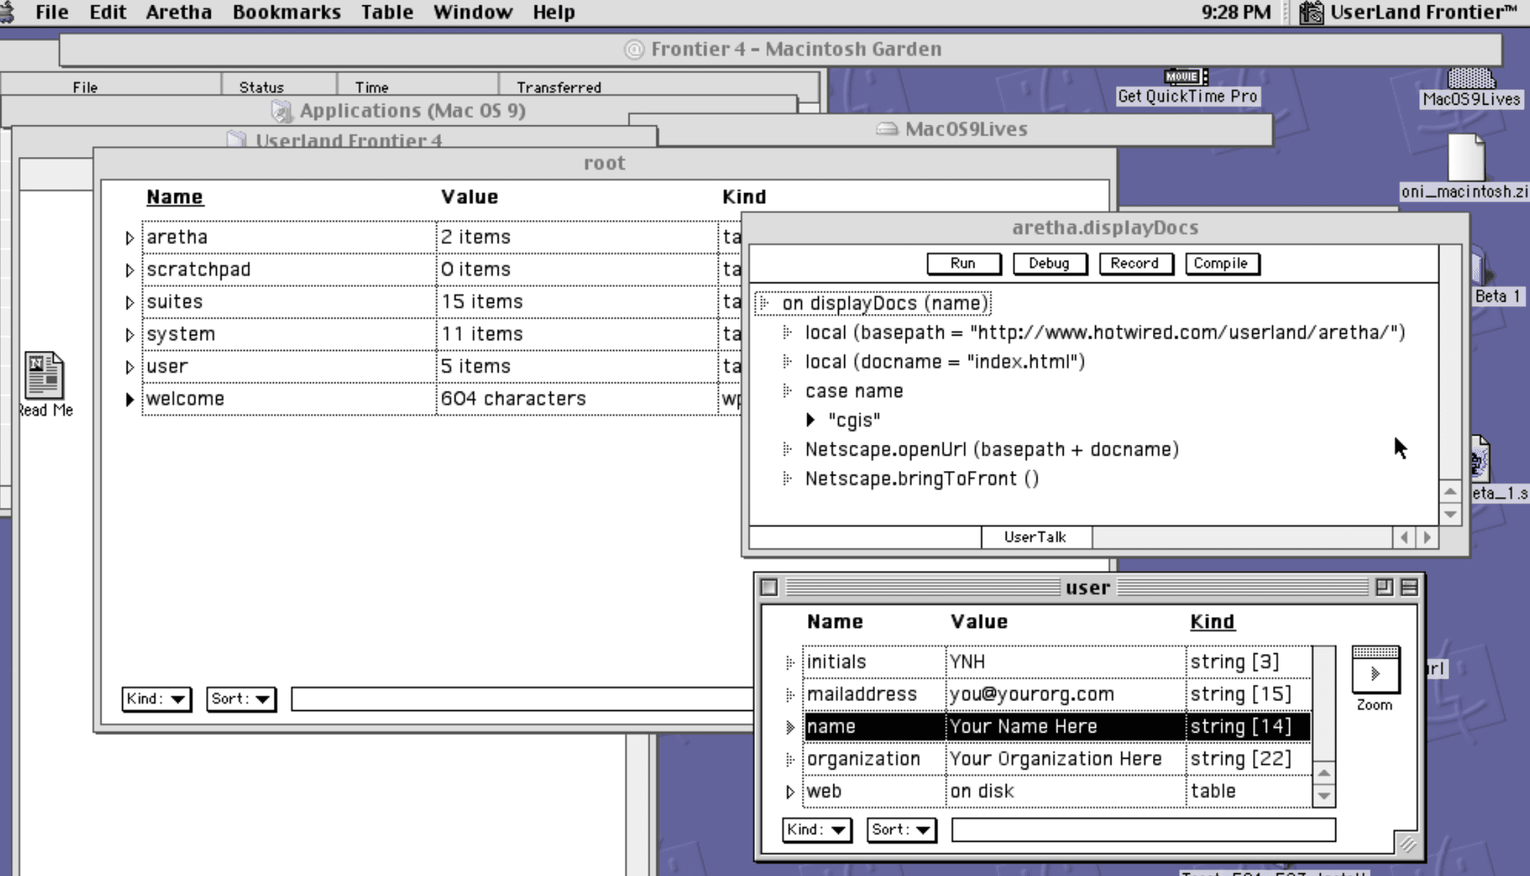Viewport: 1530px width, 876px height.
Task: Expand the aretha table row
Action: tap(130, 237)
